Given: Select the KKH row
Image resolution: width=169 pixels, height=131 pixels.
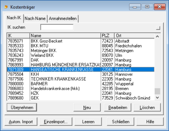Looking at the screenshot, I should pyautogui.click(x=81, y=74).
